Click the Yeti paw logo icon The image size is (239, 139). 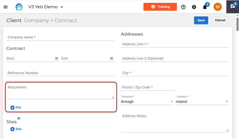pos(19,7)
